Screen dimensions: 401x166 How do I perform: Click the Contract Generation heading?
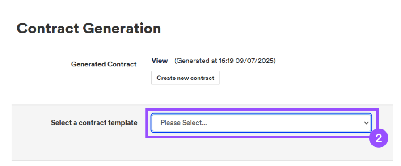coord(89,29)
